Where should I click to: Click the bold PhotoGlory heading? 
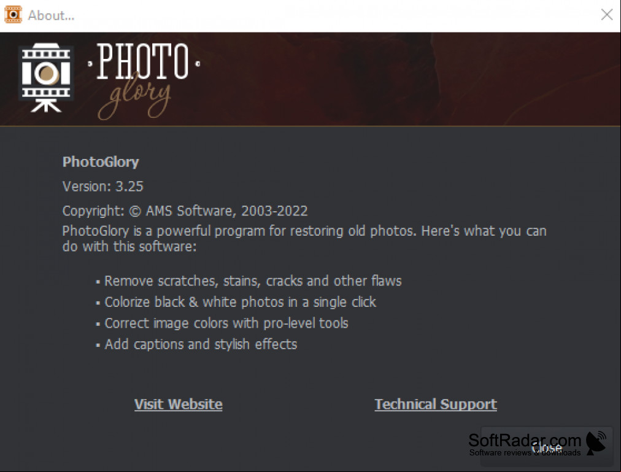pos(101,161)
